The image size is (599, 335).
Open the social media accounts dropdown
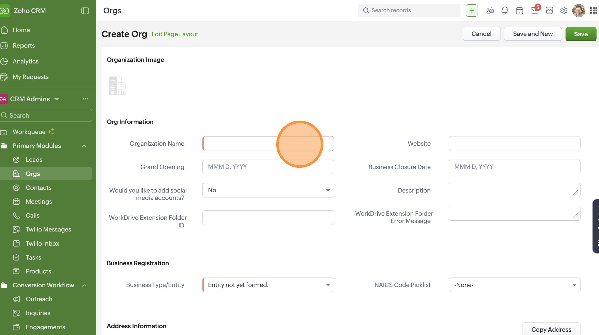[268, 190]
